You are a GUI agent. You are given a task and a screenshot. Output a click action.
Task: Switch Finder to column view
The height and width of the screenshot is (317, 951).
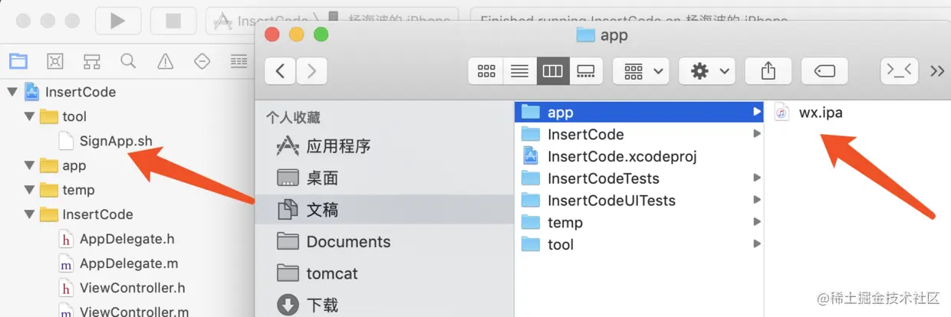[553, 71]
